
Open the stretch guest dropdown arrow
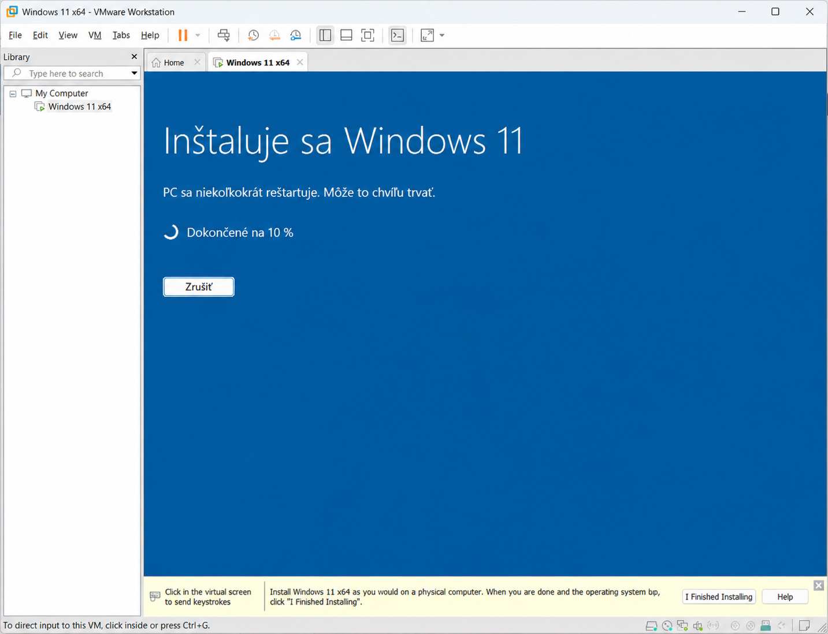pos(442,35)
